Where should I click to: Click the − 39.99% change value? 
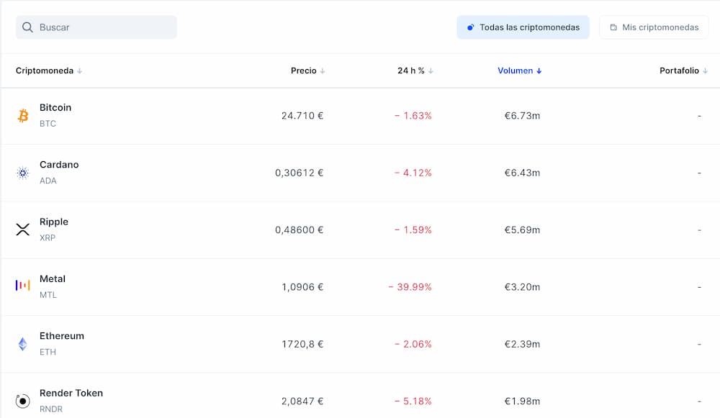(x=410, y=287)
